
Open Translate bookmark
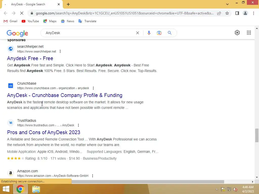click(x=87, y=21)
